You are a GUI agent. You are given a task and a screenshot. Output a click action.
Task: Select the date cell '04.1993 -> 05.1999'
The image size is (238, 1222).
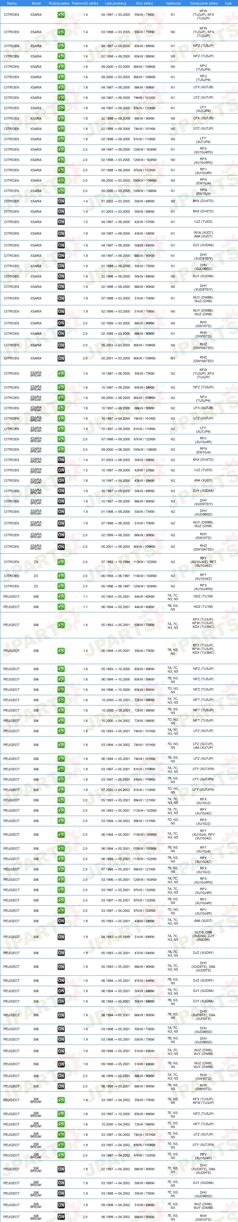(x=116, y=937)
